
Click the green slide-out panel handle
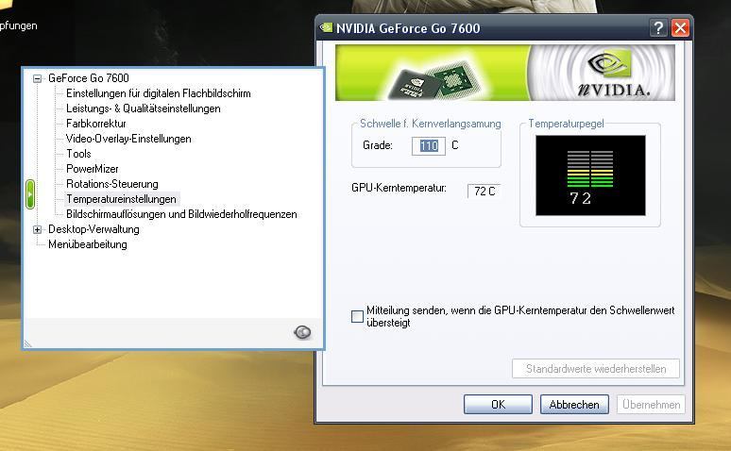30,194
